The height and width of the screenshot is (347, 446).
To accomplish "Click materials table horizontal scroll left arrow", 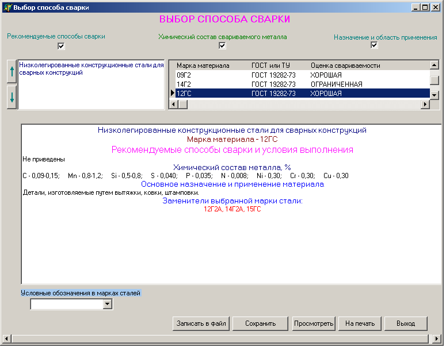I will click(x=173, y=105).
